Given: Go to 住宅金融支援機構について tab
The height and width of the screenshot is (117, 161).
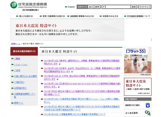Looking at the screenshot, I should (137, 16).
